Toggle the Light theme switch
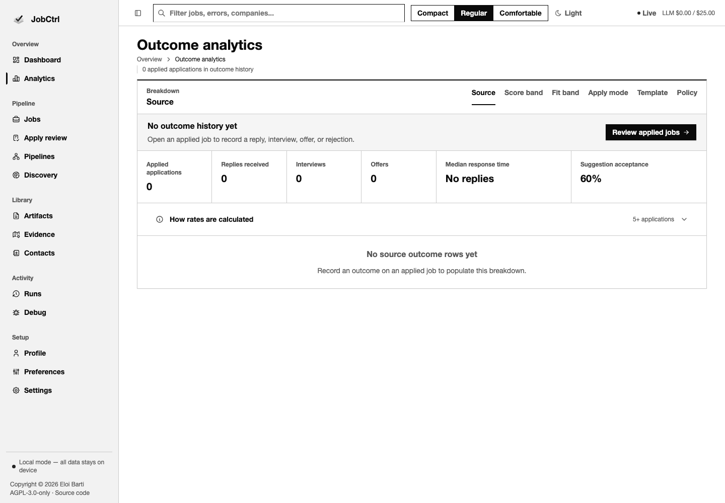Viewport: 725px width, 503px height. click(568, 13)
